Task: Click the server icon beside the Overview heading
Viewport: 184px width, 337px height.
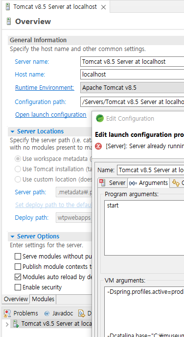Action: (9, 22)
